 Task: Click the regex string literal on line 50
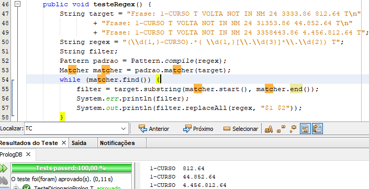click(x=231, y=42)
